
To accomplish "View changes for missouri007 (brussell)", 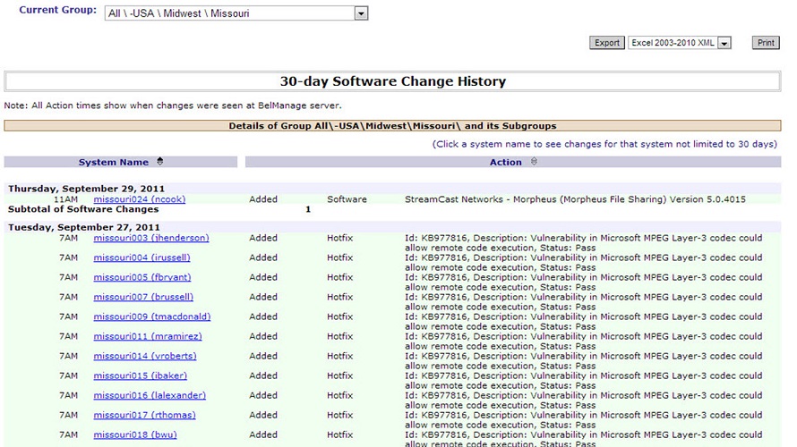I will [142, 298].
